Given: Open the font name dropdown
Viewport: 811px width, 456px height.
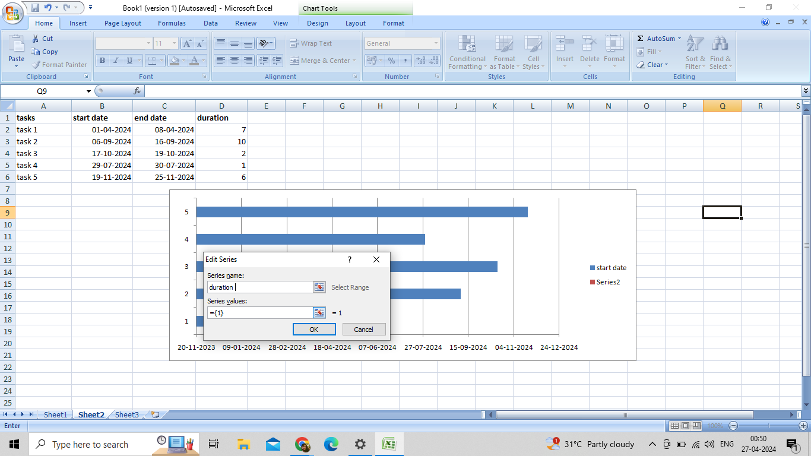Looking at the screenshot, I should (x=148, y=43).
